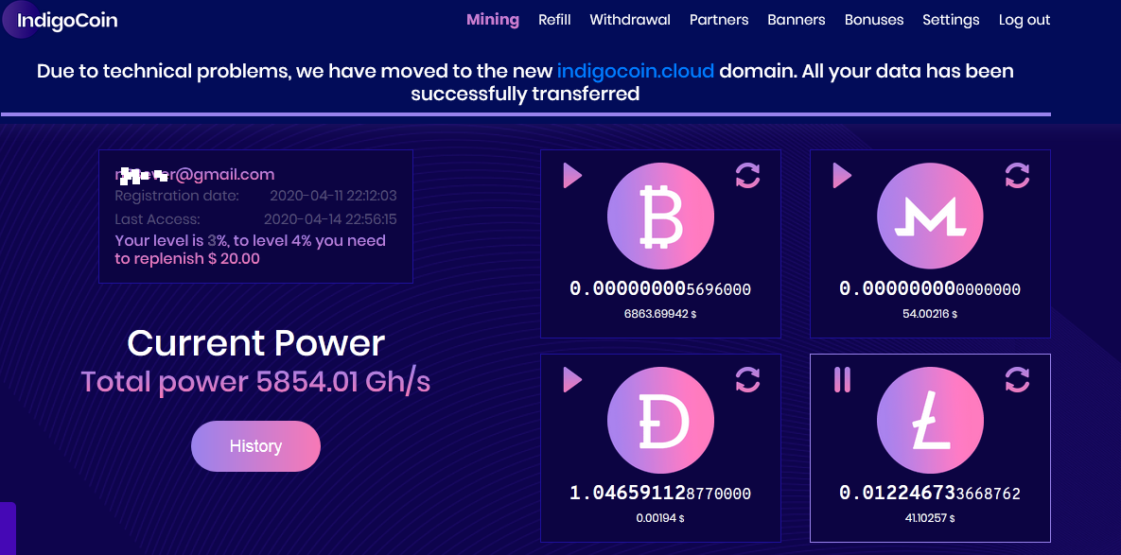
Task: Click the Litecoin balance 0.012246733668762
Action: pyautogui.click(x=930, y=493)
